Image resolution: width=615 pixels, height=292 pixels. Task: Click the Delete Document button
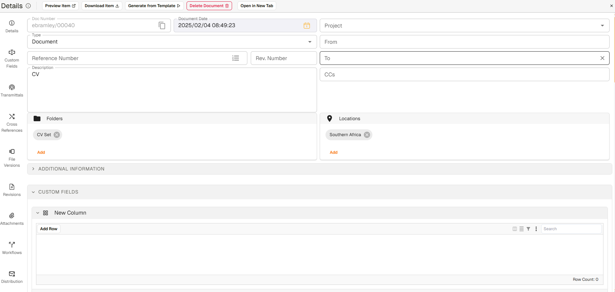[x=209, y=6]
